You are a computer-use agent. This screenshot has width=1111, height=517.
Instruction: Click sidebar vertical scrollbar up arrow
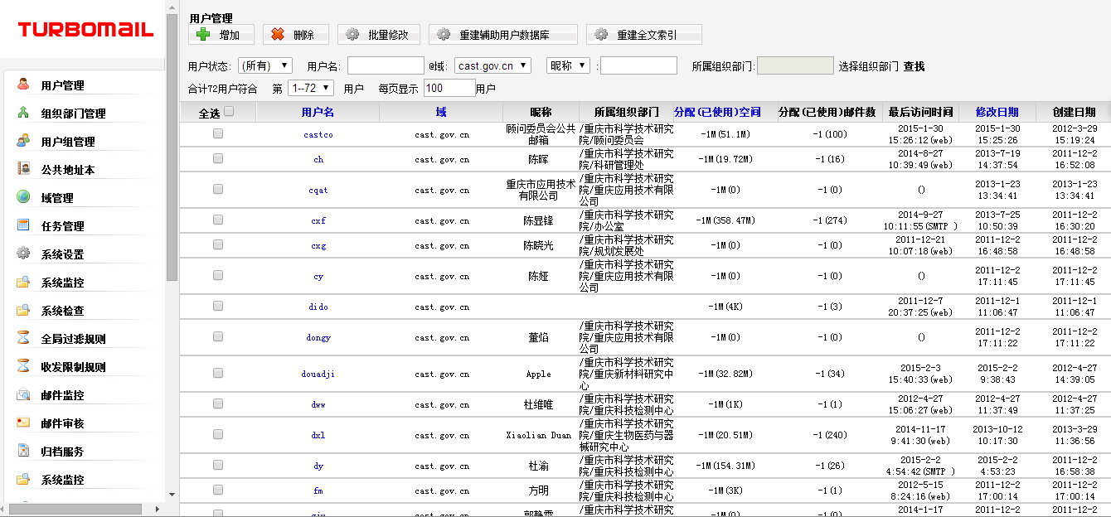tap(172, 7)
